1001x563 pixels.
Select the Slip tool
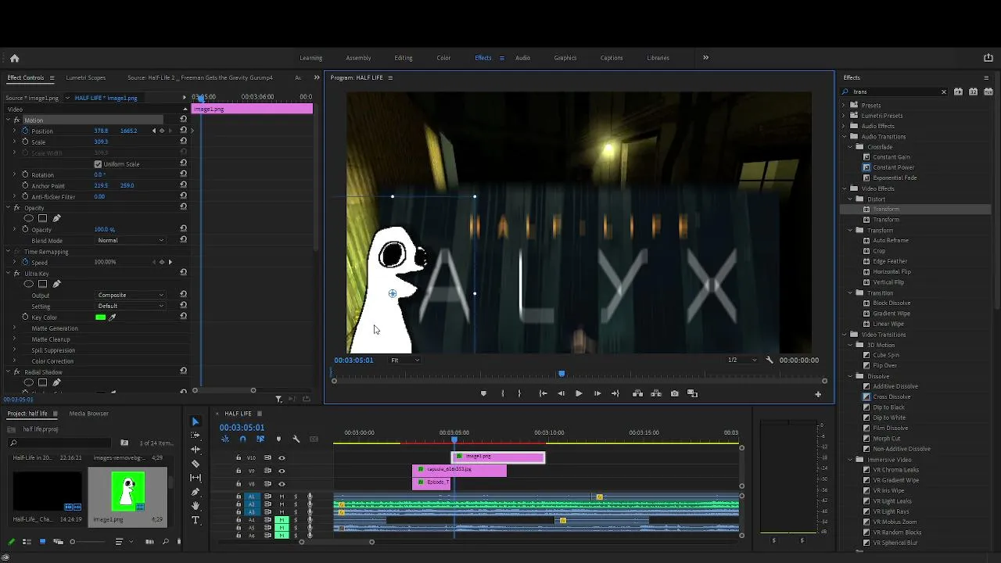tap(196, 478)
